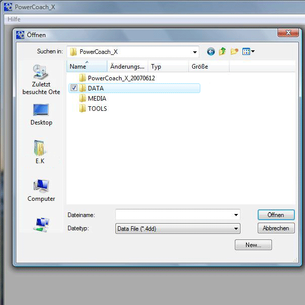This screenshot has height=305, width=305.
Task: Select the DATA folder name
Action: click(96, 88)
